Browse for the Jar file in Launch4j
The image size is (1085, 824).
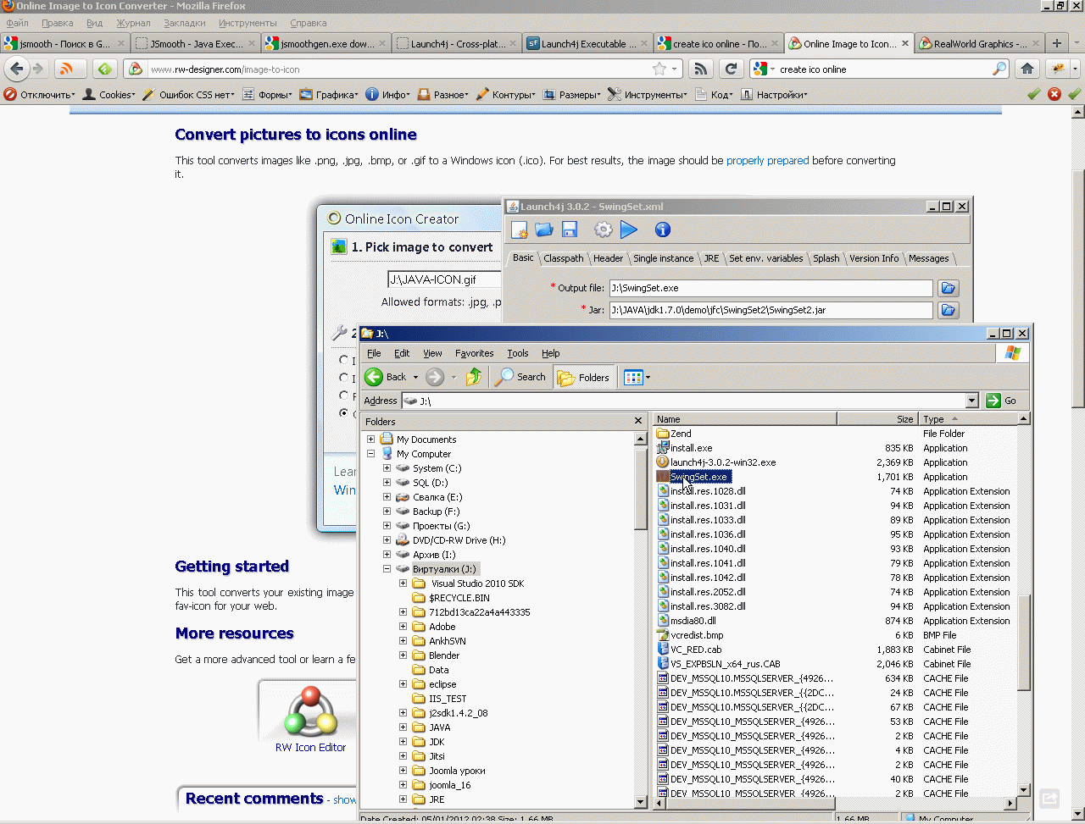point(949,310)
